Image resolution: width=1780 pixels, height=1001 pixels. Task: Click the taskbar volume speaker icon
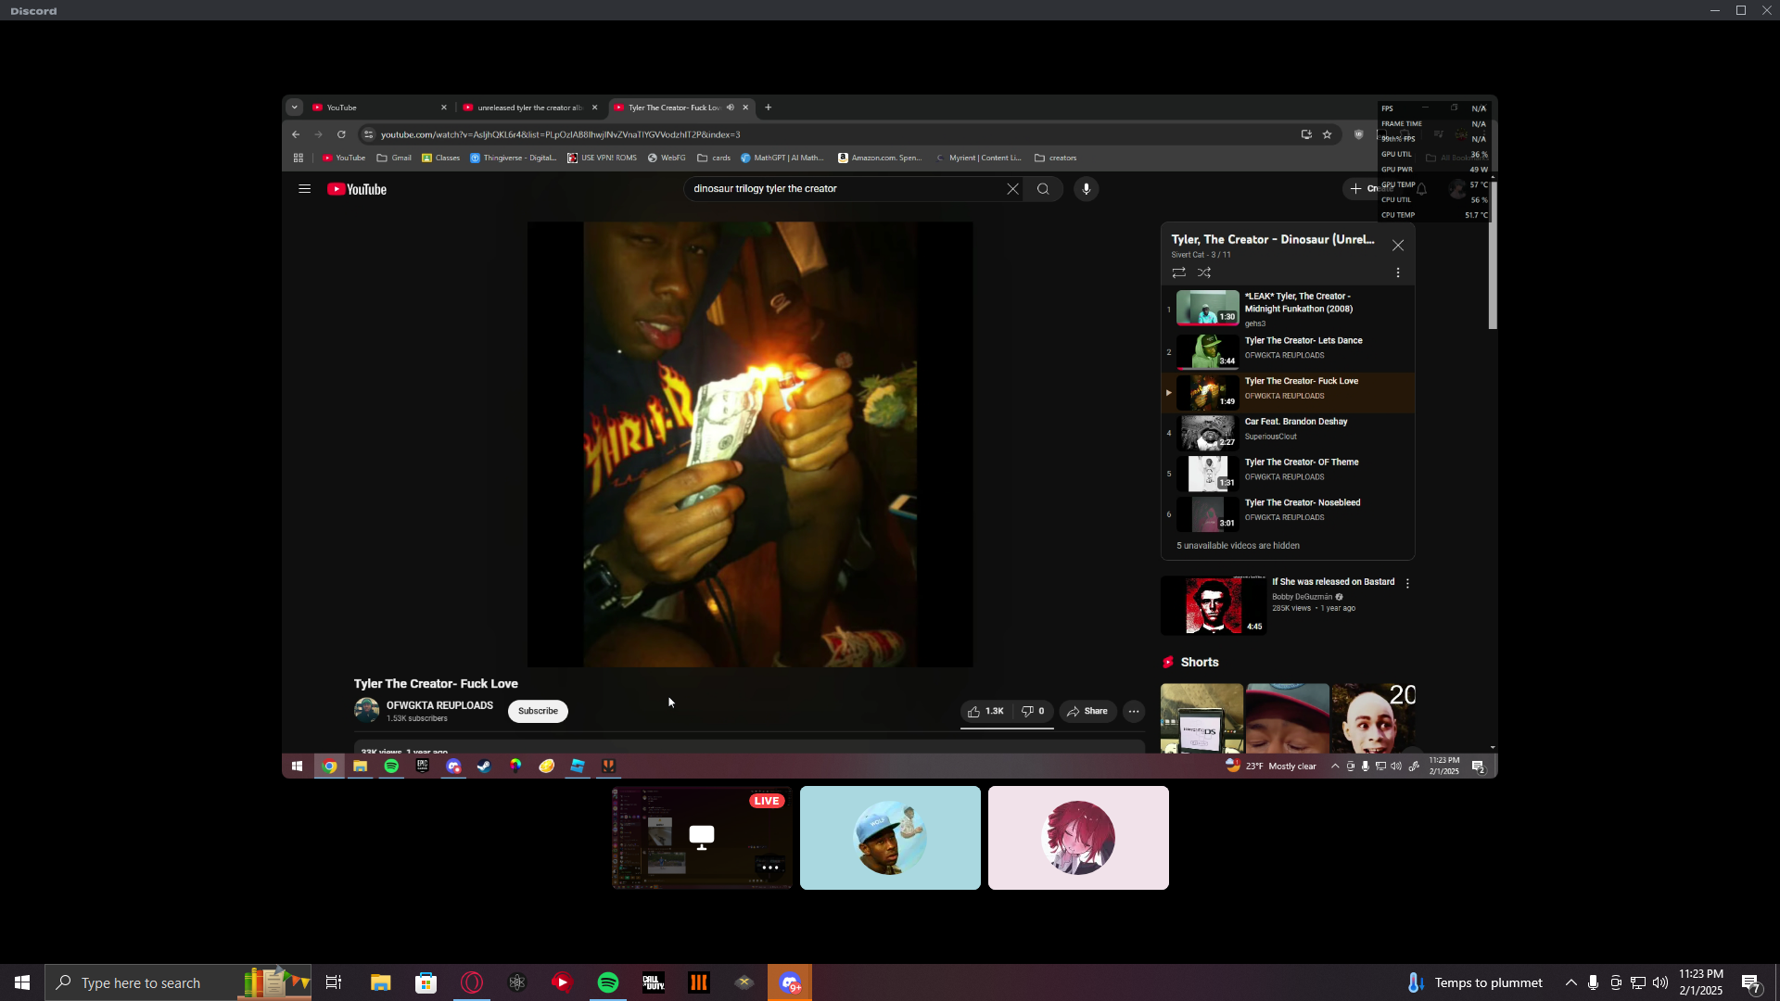click(1659, 982)
